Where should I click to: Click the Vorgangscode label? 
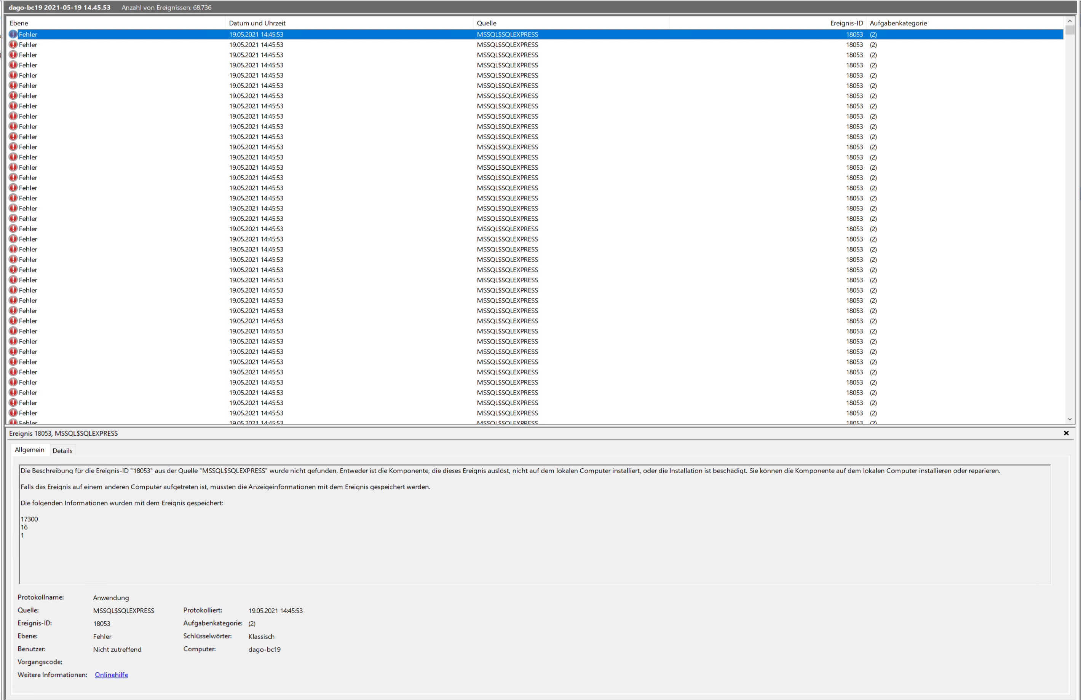click(40, 662)
